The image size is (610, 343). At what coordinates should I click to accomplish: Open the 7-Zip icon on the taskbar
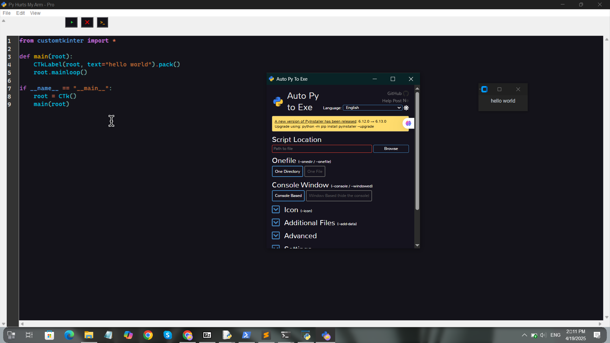(207, 335)
